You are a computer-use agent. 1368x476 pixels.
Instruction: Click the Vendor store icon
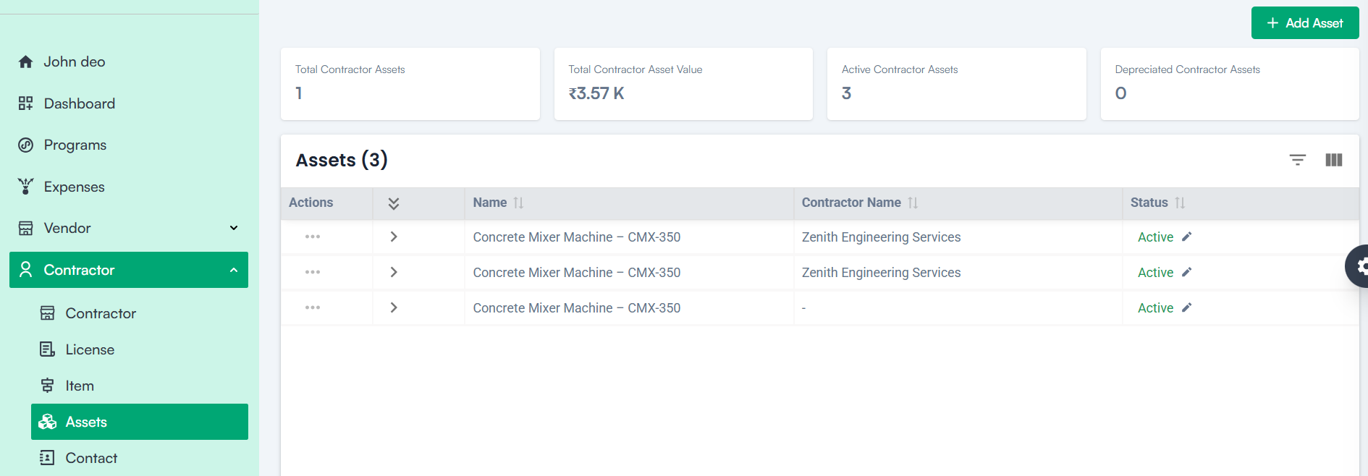26,229
